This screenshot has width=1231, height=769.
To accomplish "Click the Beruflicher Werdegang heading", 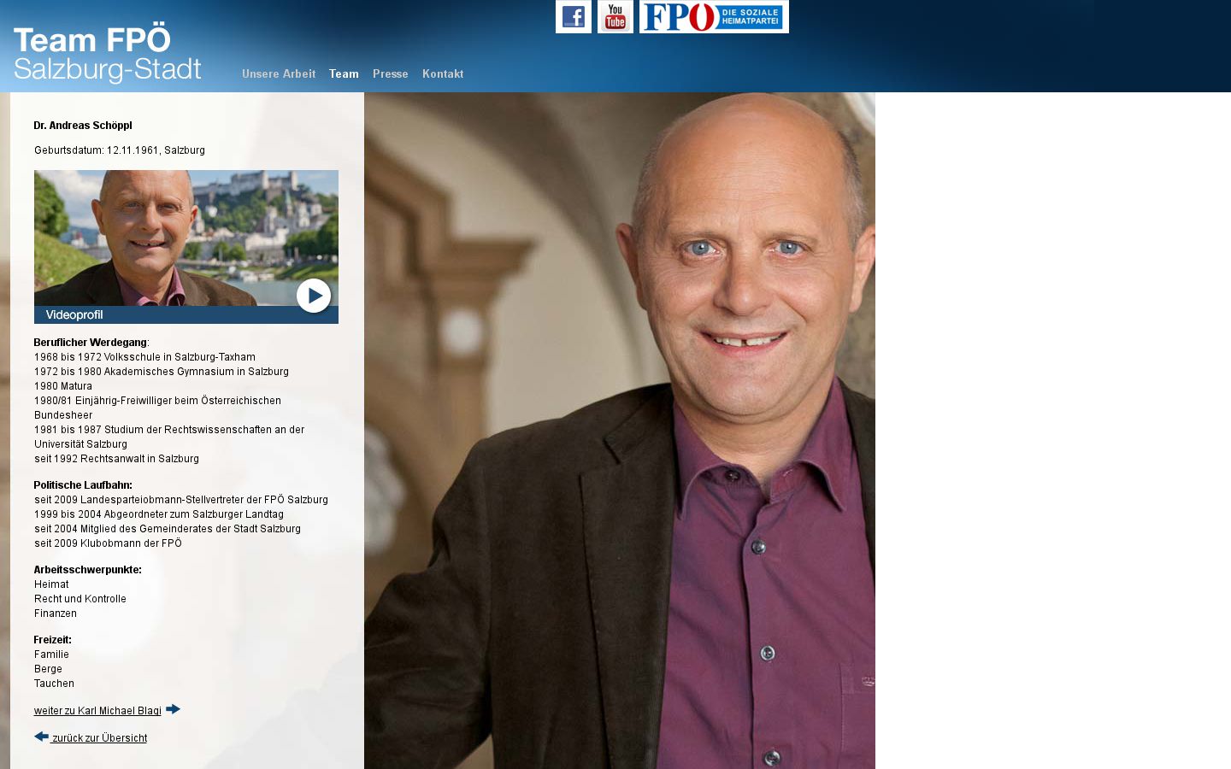I will click(x=91, y=343).
